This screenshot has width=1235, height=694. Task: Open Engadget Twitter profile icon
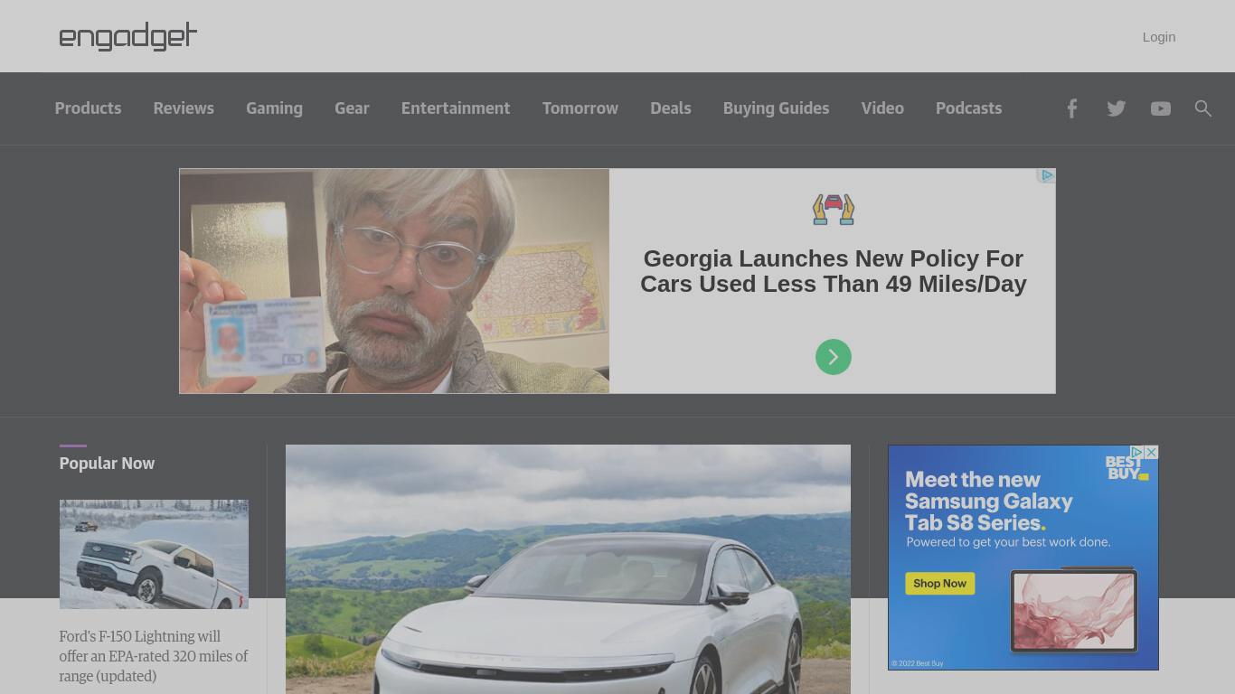click(1117, 108)
